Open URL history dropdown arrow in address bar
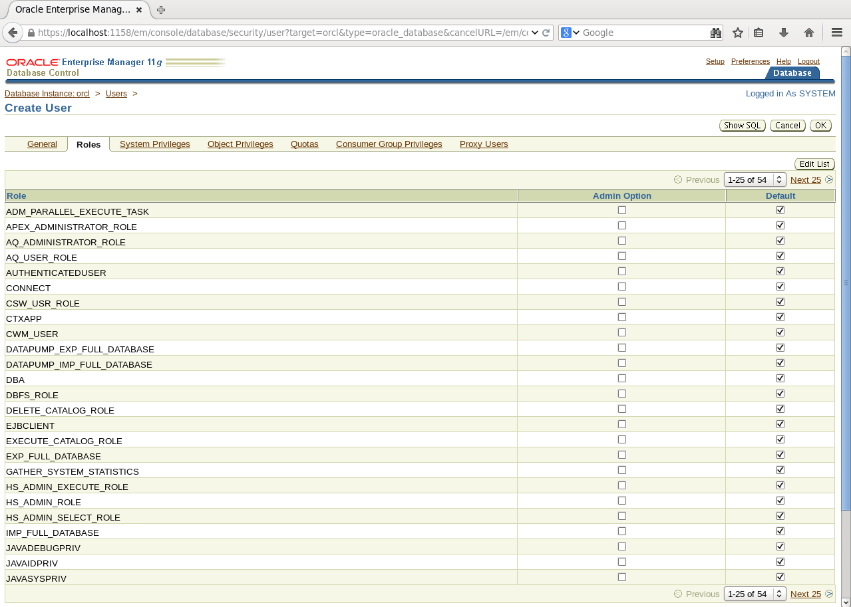Image resolution: width=851 pixels, height=607 pixels. coord(535,33)
